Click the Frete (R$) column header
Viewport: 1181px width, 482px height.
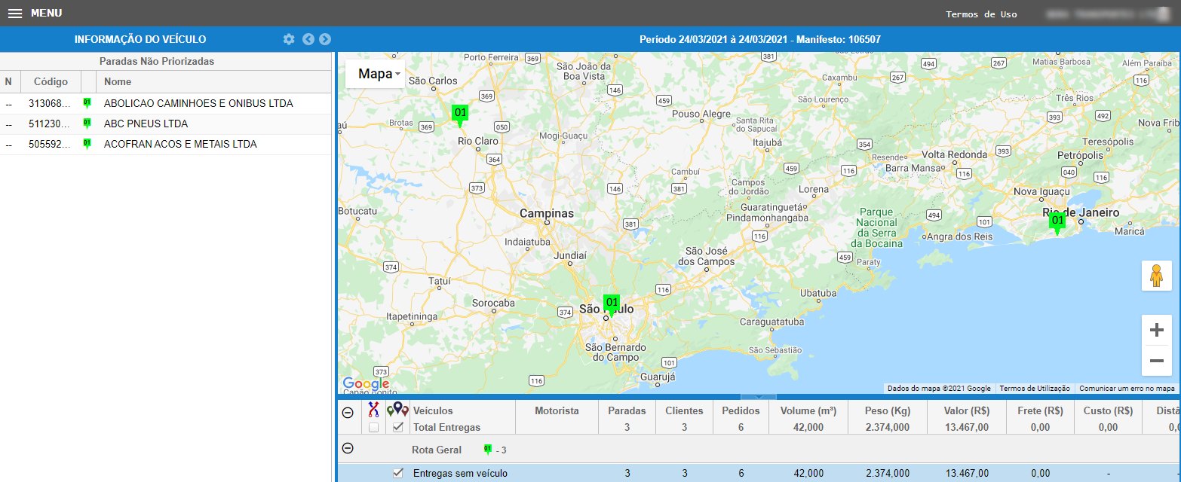tap(1040, 410)
